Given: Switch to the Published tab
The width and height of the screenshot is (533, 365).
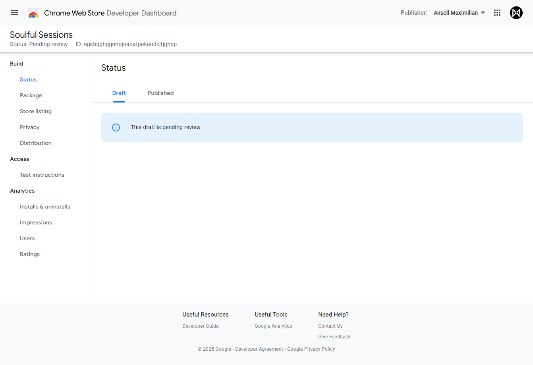Looking at the screenshot, I should click(x=160, y=93).
